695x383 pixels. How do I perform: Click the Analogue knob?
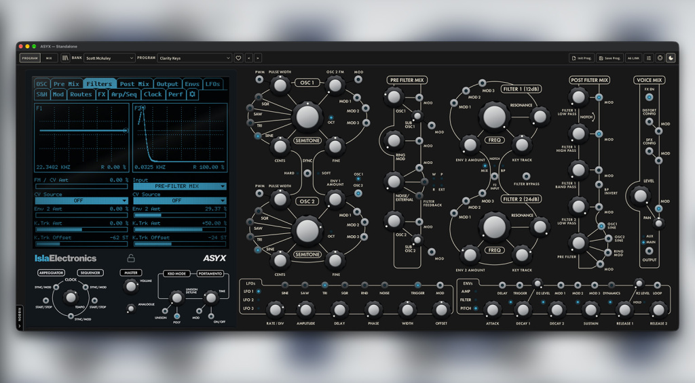130,308
